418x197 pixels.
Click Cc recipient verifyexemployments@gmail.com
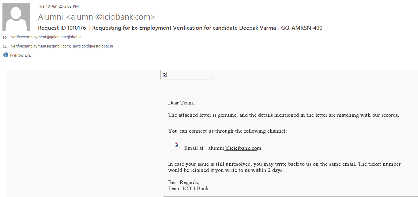coord(40,46)
